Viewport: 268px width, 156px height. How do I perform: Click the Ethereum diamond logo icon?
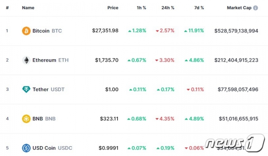click(26, 60)
